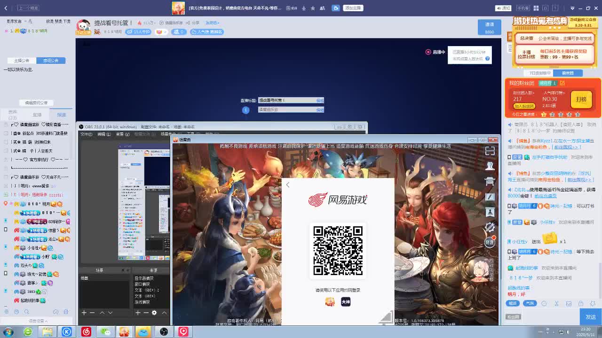Image resolution: width=602 pixels, height=338 pixels.
Task: Click the 添加主播 button
Action: pos(353,8)
